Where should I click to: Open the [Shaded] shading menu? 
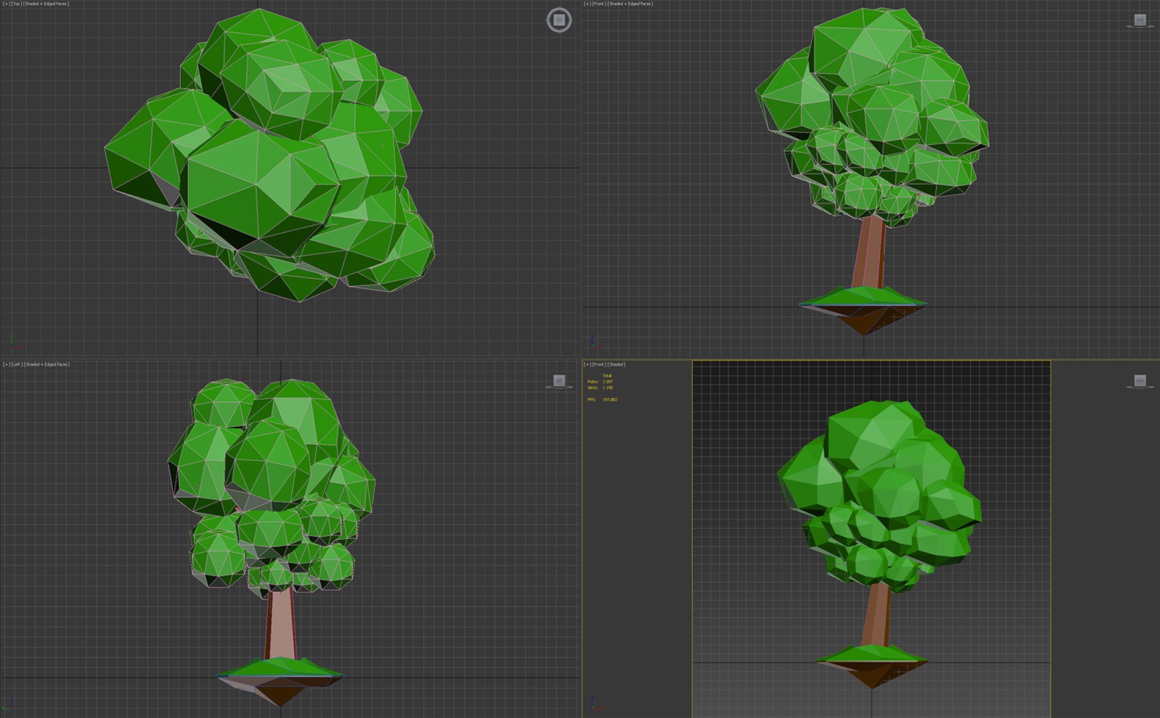[x=616, y=364]
